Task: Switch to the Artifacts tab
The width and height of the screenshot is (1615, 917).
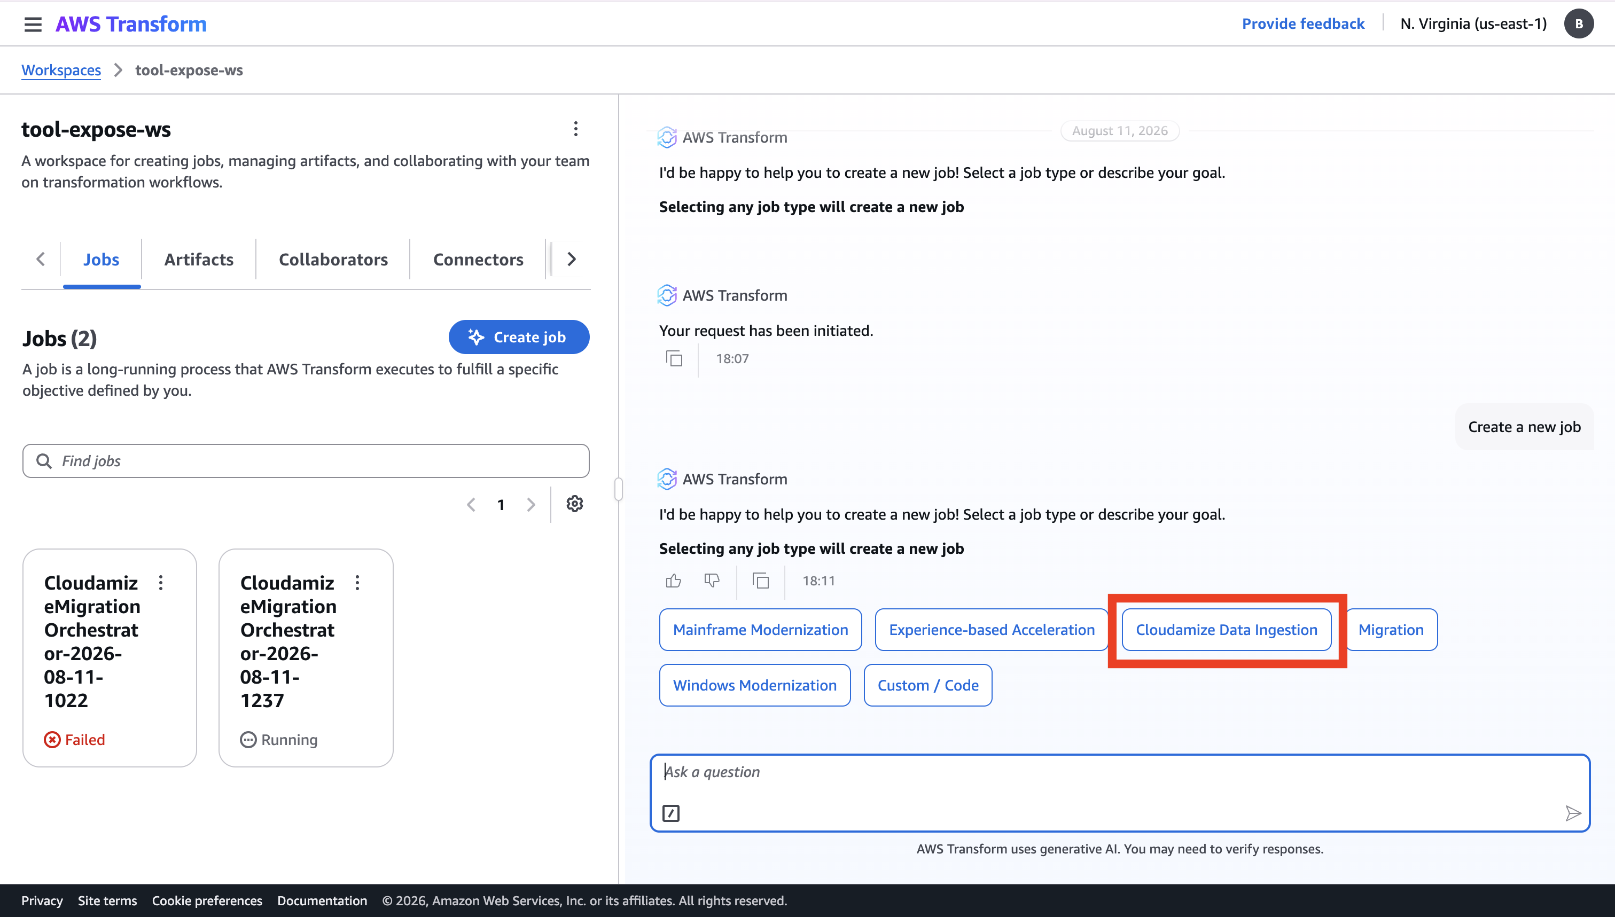Action: [199, 259]
